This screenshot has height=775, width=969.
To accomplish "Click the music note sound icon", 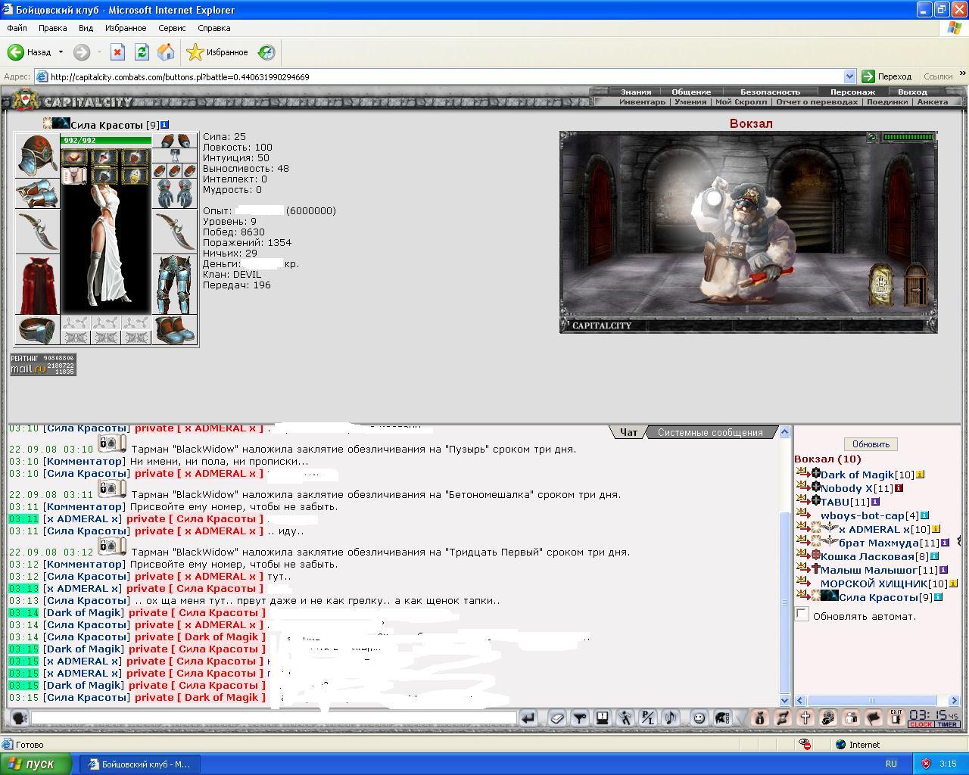I will tap(670, 718).
